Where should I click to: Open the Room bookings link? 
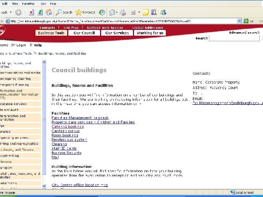pos(65,135)
